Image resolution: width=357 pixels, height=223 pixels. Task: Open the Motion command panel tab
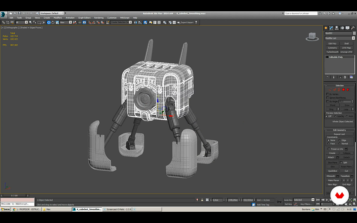click(342, 28)
